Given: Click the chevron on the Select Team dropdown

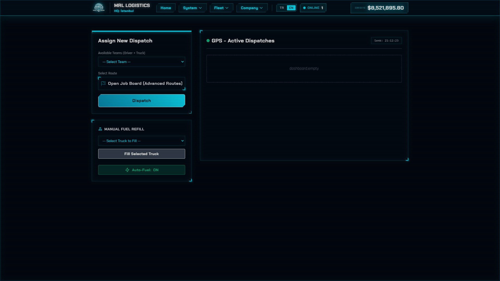Looking at the screenshot, I should pos(182,62).
